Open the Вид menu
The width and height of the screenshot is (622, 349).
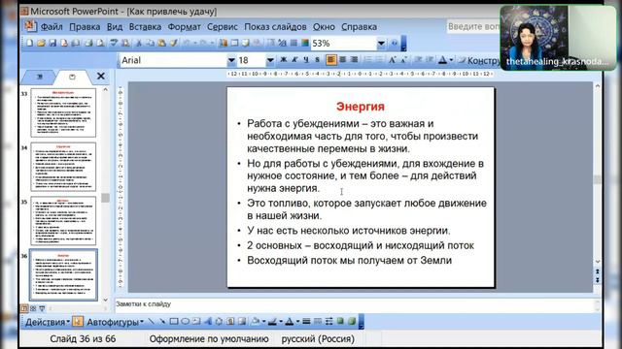point(115,27)
